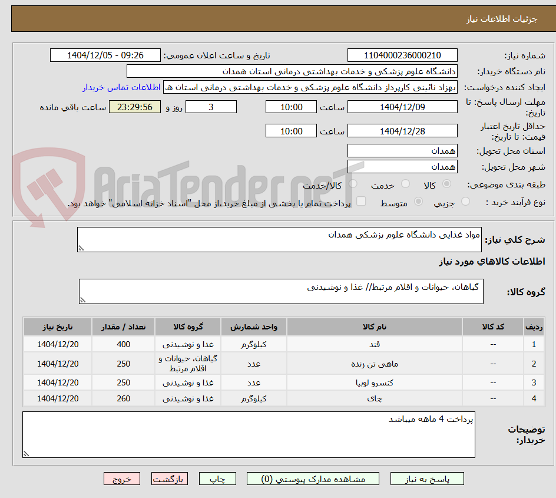Click the کد کالا column header
Image resolution: width=556 pixels, height=498 pixels.
(x=493, y=326)
